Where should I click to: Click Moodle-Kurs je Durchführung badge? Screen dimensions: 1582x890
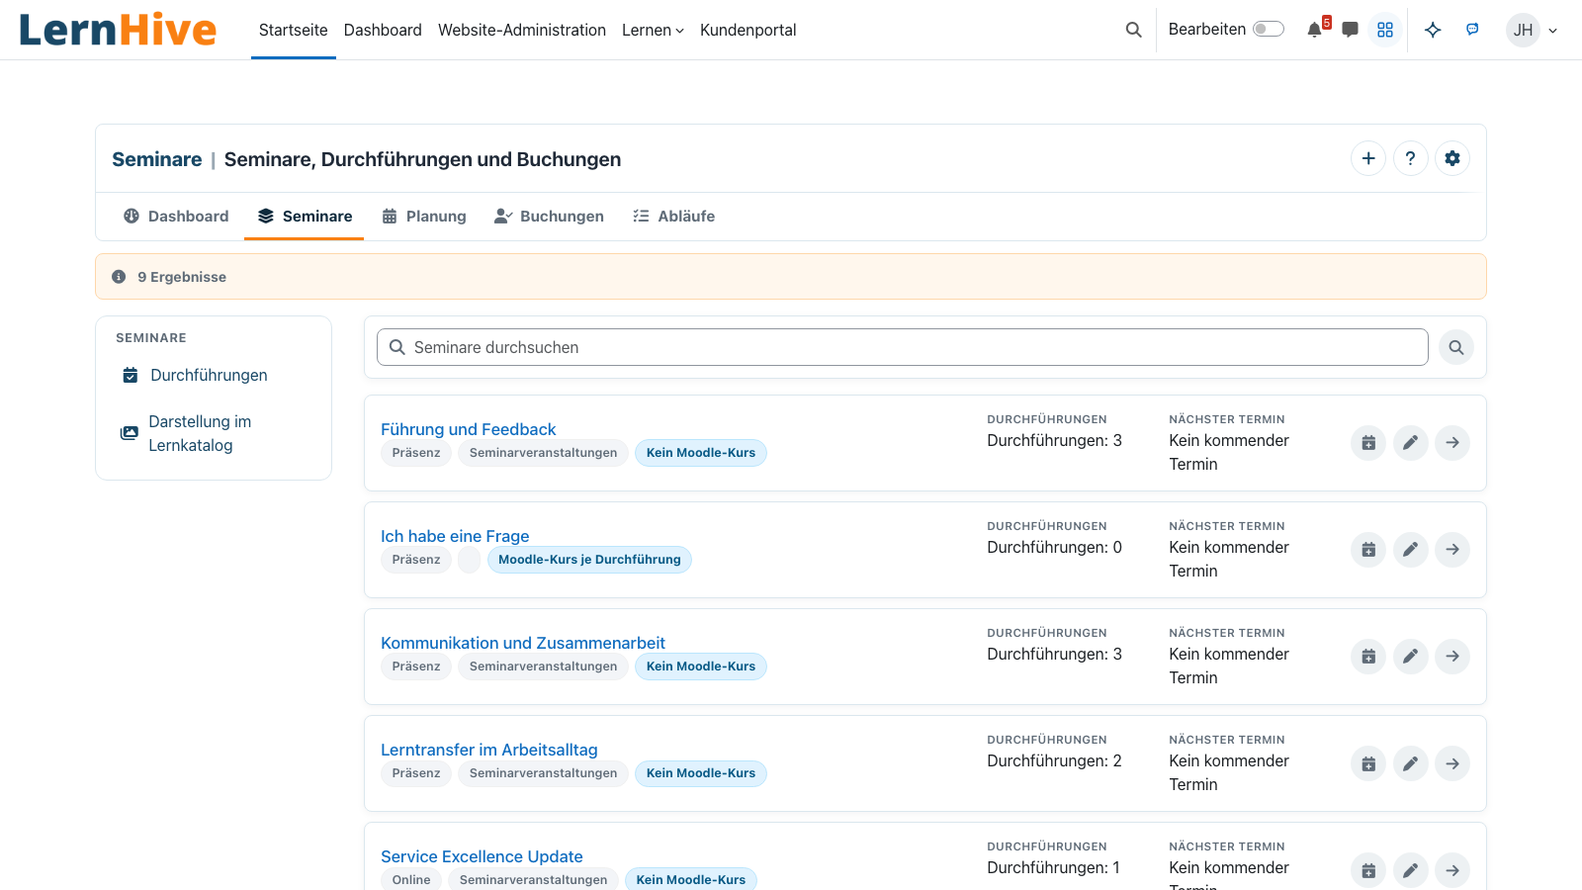click(589, 560)
